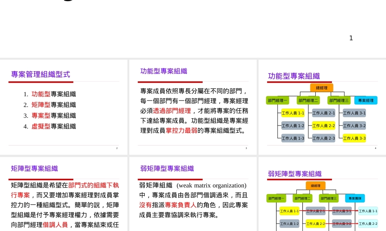Open slide 4 thumbnail showing 功能型 org chart

322,107
